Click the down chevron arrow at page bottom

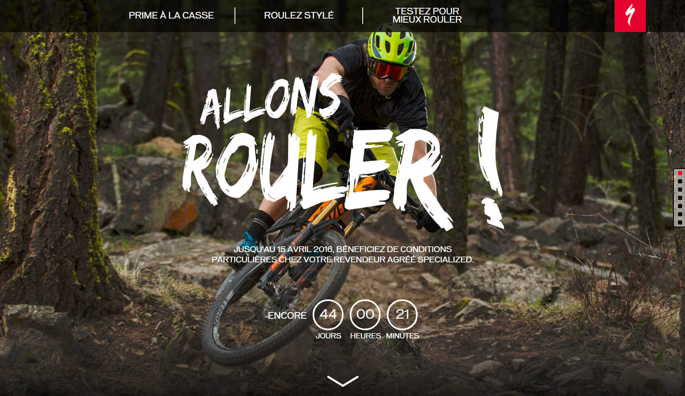click(x=342, y=381)
